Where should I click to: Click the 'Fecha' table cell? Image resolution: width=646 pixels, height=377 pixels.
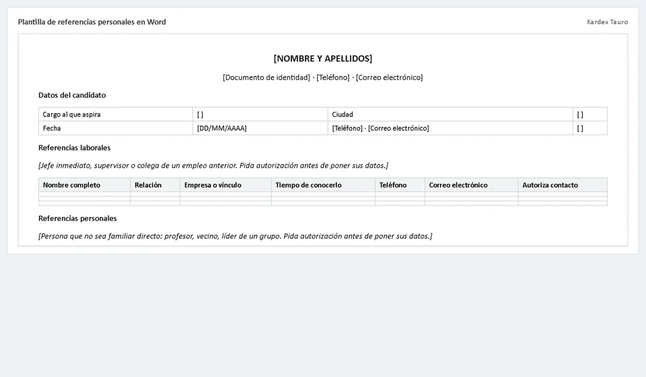pyautogui.click(x=116, y=128)
